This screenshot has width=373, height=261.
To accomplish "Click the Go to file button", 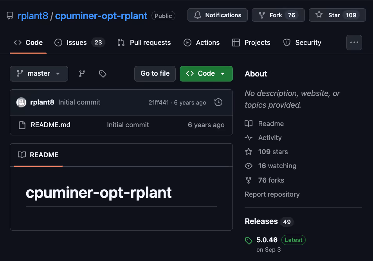I will coord(155,74).
